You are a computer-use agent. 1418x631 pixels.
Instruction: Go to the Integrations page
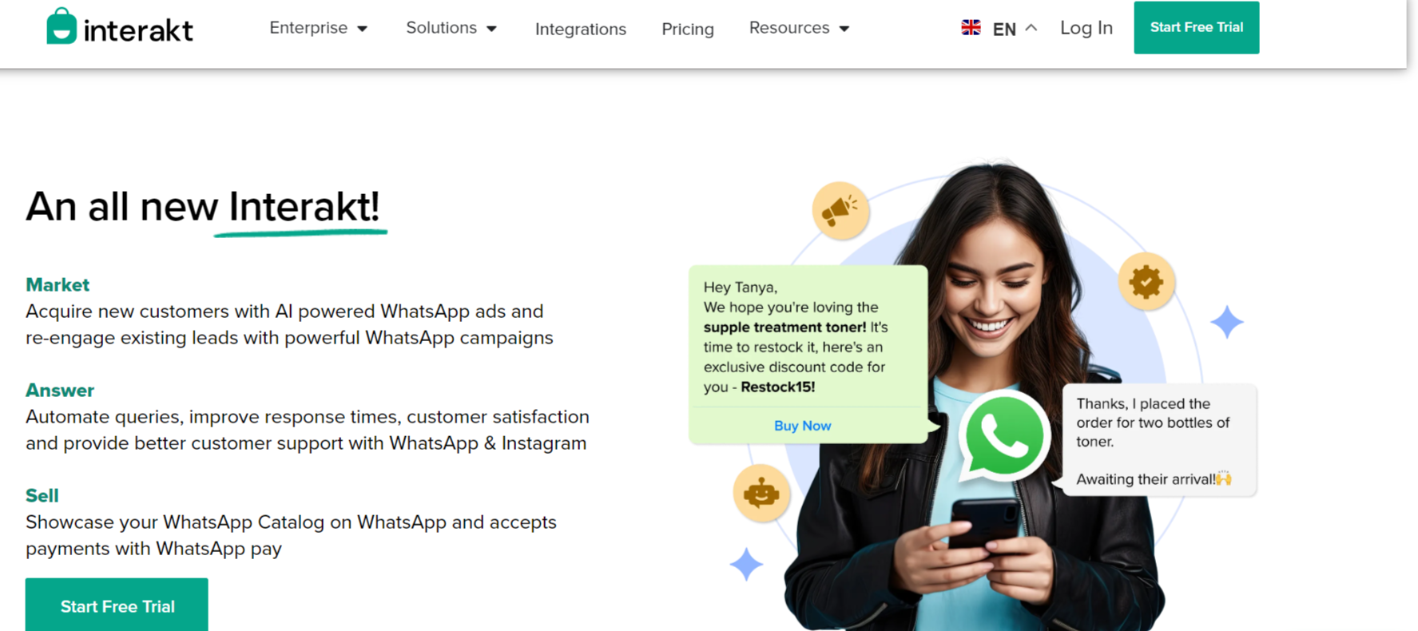pos(581,30)
